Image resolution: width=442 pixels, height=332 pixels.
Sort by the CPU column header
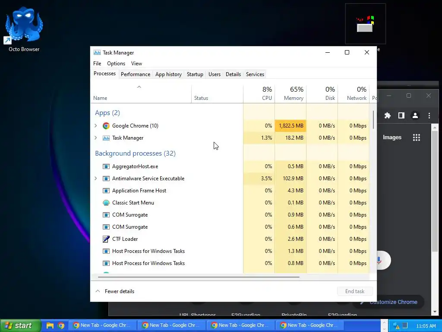[259, 94]
